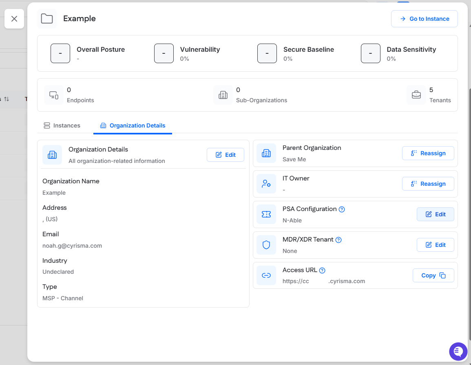The height and width of the screenshot is (365, 471).
Task: Click the Sub-Organizations building icon
Action: [x=223, y=95]
